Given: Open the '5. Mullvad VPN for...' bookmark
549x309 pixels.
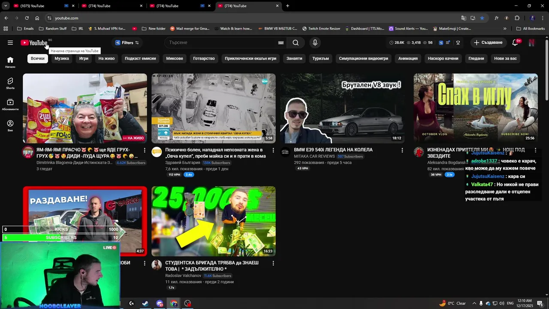Looking at the screenshot, I should coord(106,29).
